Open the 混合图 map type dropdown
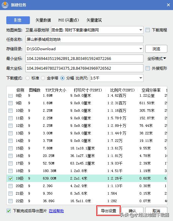This screenshot has height=221, width=173. pyautogui.click(x=97, y=30)
